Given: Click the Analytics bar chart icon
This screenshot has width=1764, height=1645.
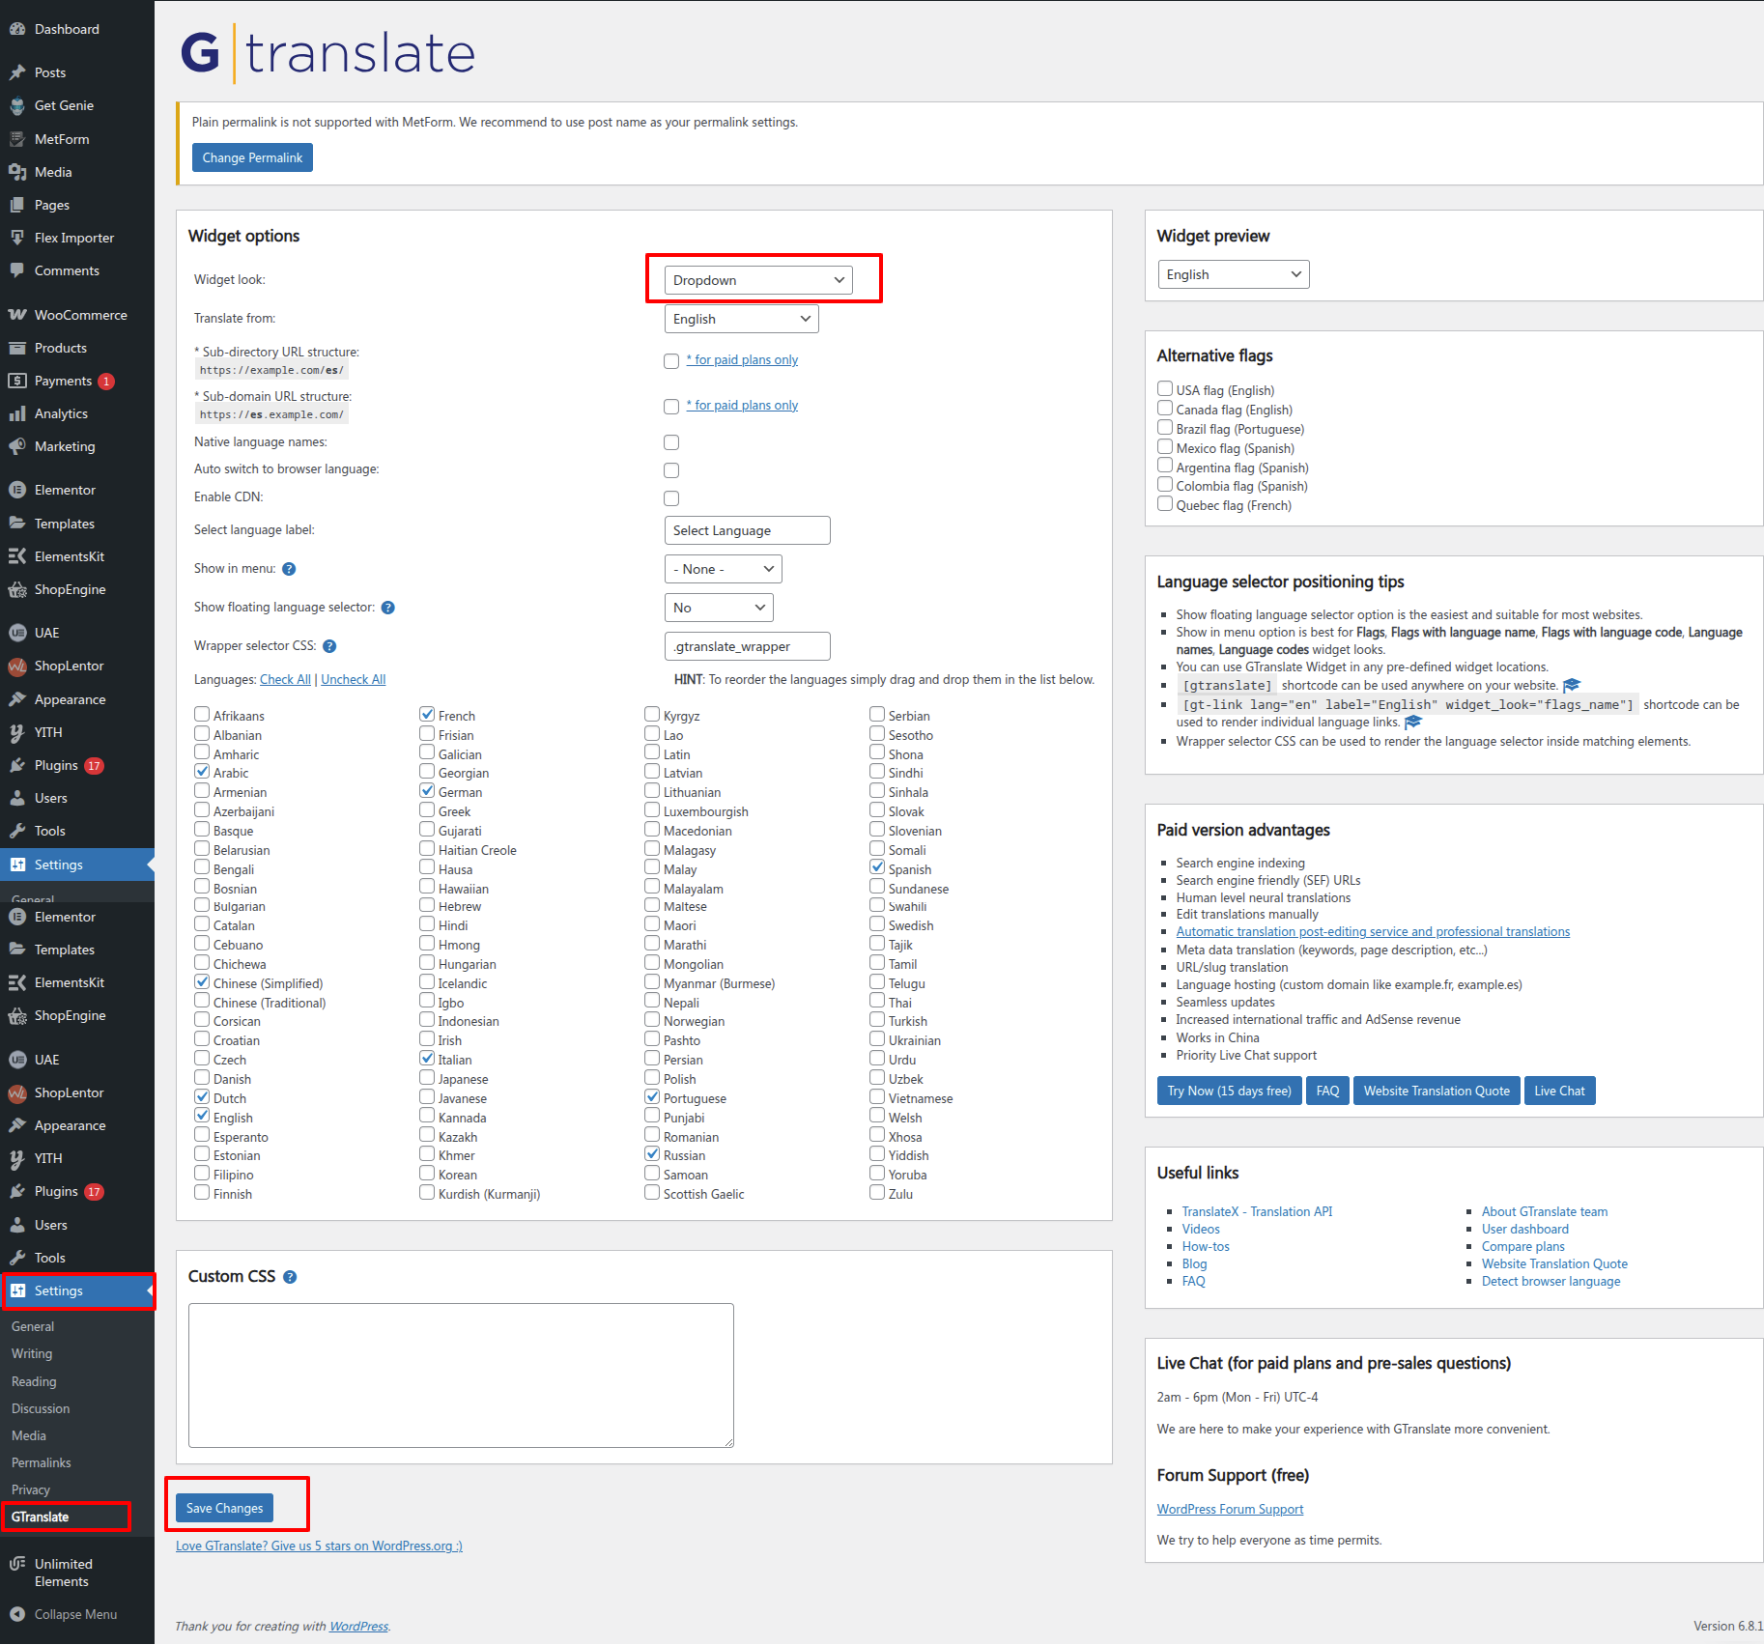Looking at the screenshot, I should point(17,413).
